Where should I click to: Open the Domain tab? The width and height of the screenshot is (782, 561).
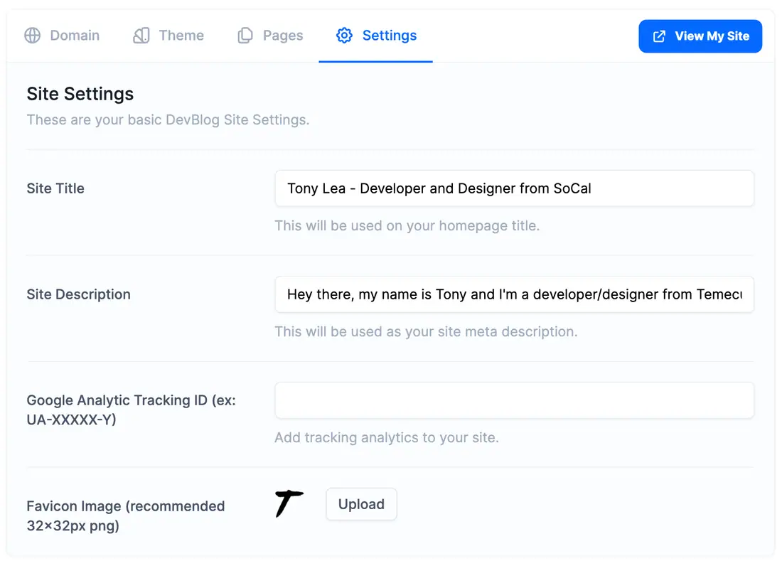[62, 36]
